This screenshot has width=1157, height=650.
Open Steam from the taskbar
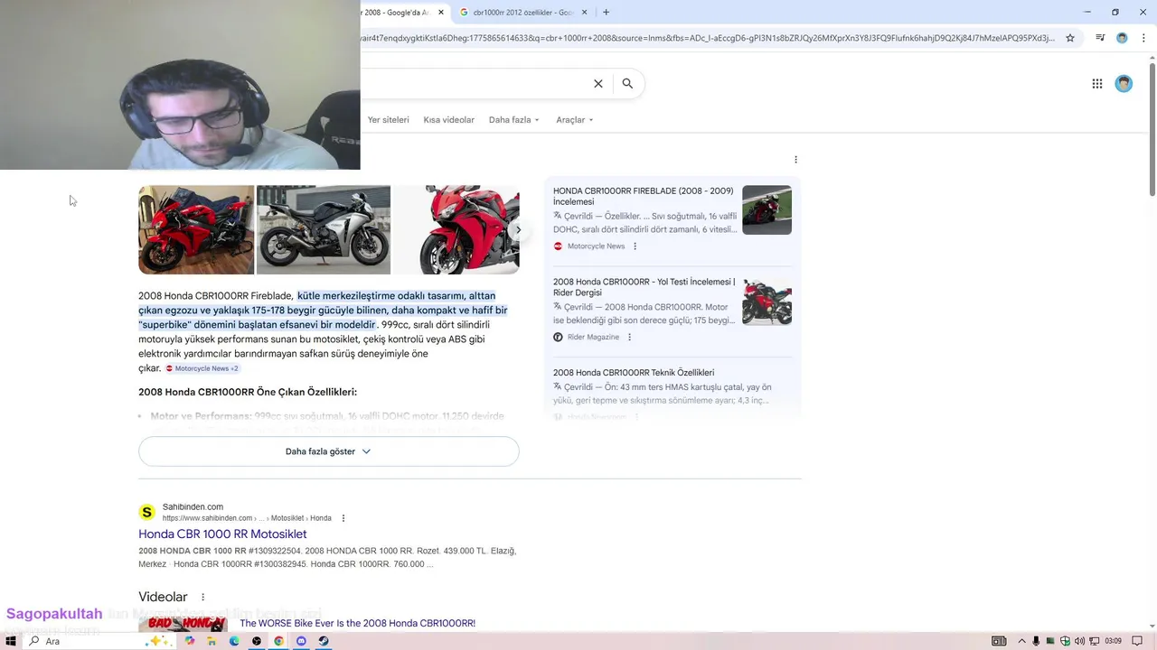click(x=324, y=641)
